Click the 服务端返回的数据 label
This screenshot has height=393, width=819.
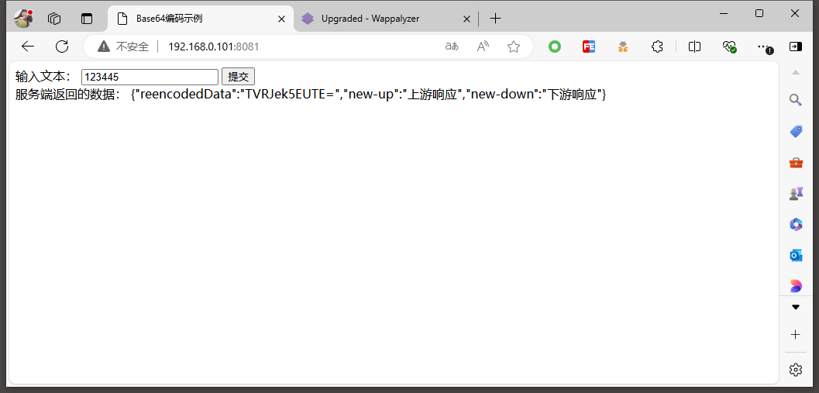(x=68, y=95)
